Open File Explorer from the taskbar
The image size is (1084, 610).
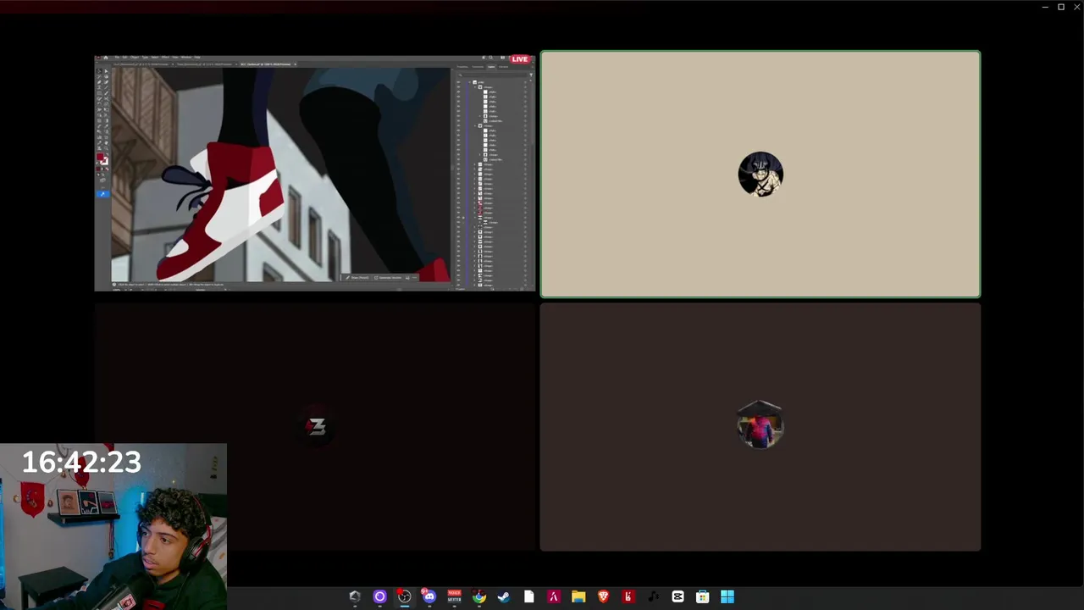[x=578, y=596]
